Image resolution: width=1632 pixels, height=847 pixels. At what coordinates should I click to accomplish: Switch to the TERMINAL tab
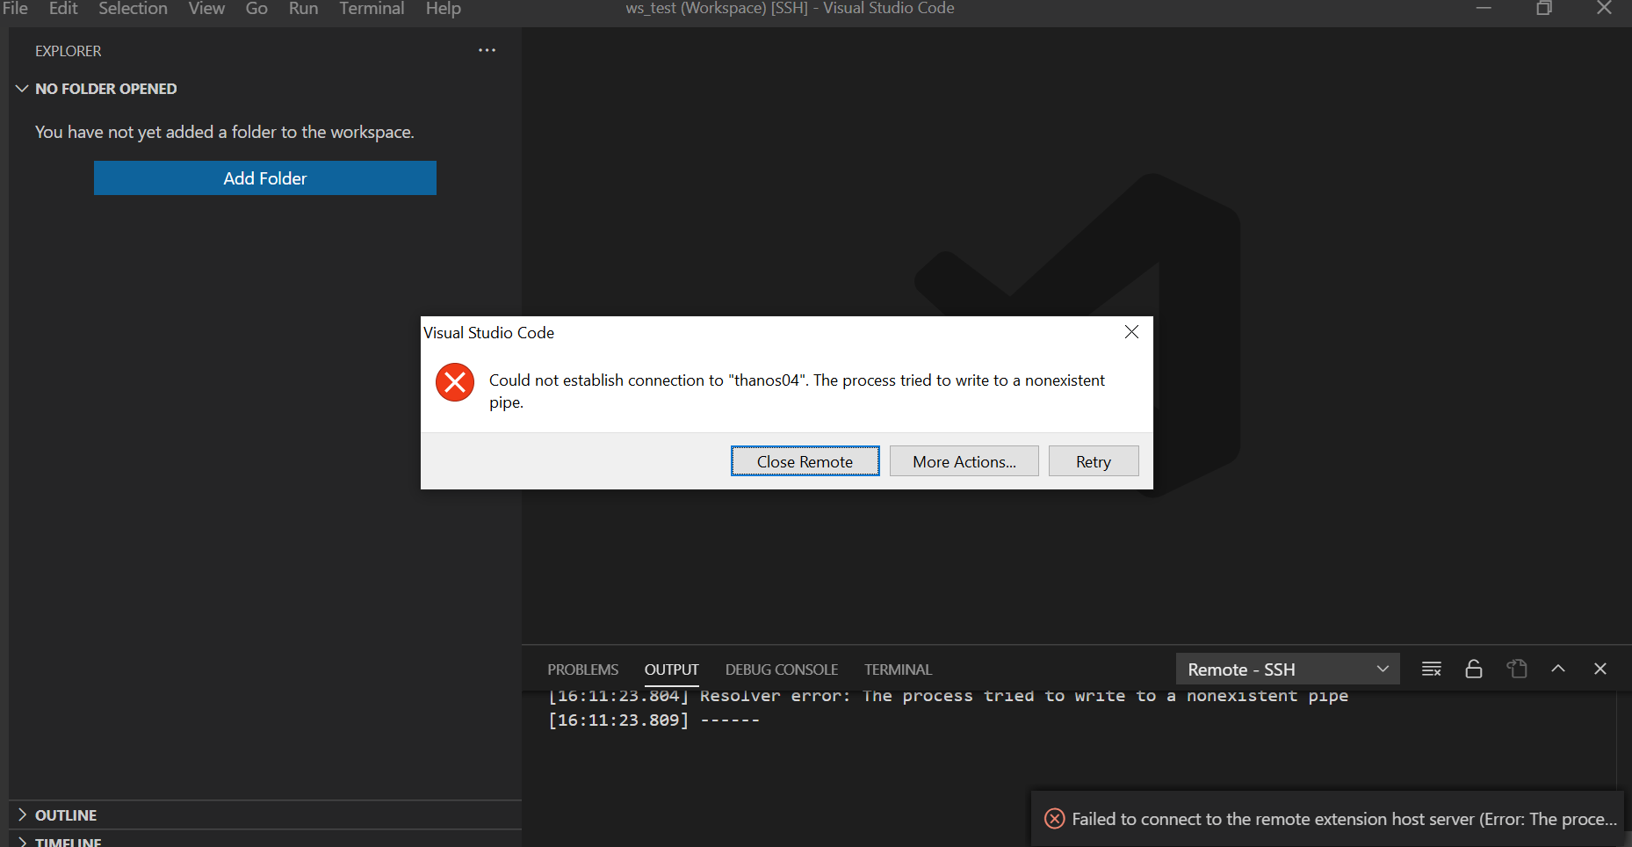[898, 670]
